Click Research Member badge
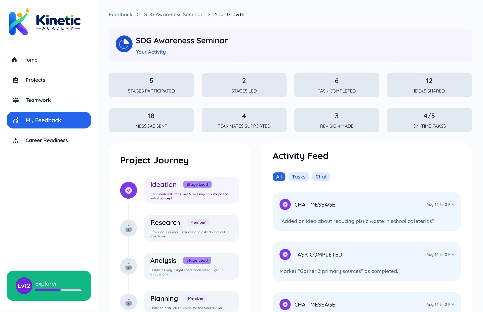This screenshot has height=312, width=483. (198, 222)
